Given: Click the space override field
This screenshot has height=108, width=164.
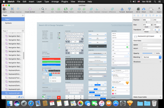Looking at the screenshot, I should tap(152, 45).
